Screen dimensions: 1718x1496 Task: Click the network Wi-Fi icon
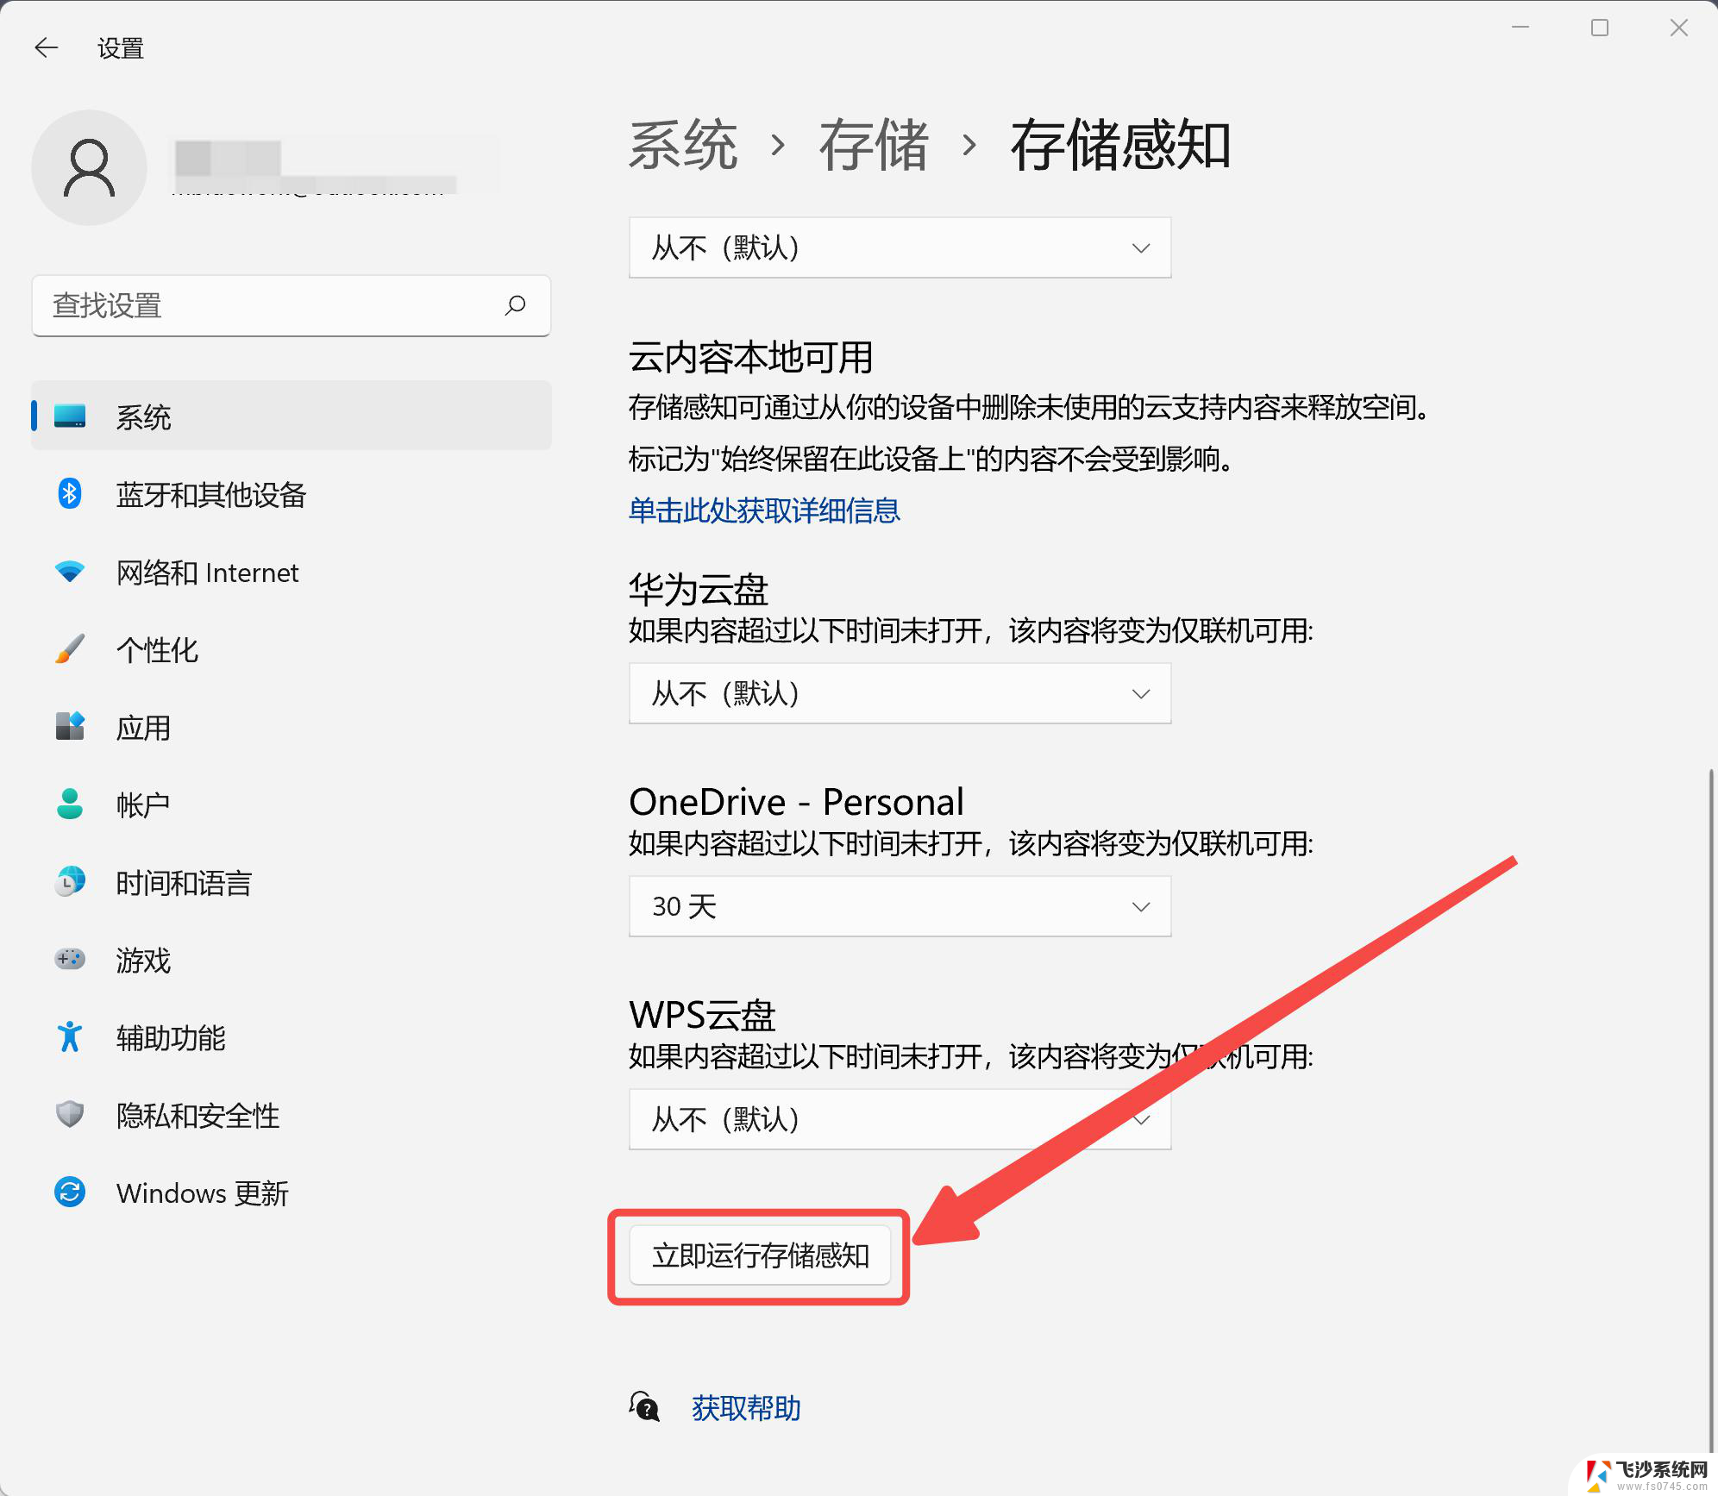click(70, 572)
